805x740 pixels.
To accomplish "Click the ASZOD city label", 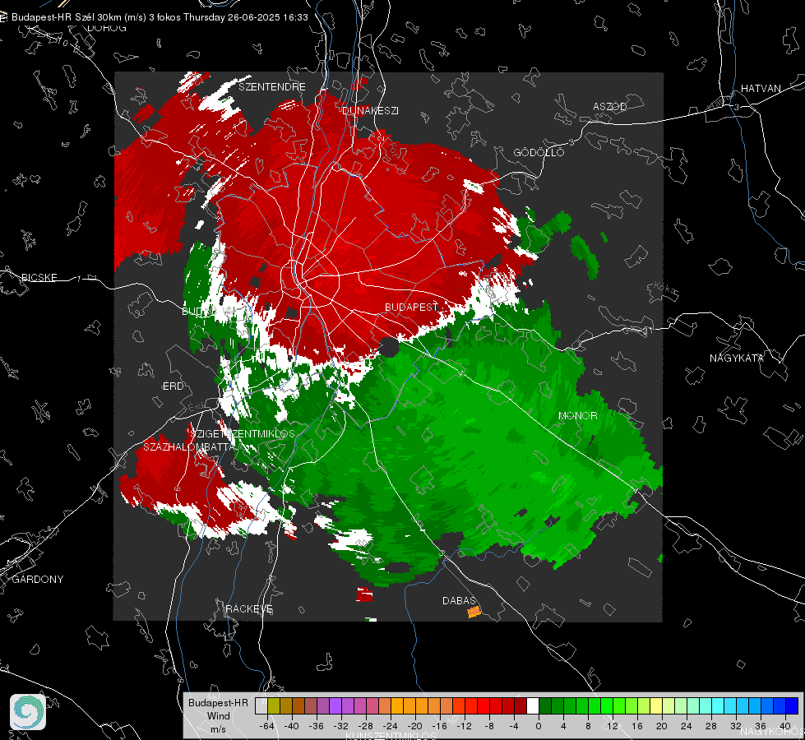I will tap(610, 106).
